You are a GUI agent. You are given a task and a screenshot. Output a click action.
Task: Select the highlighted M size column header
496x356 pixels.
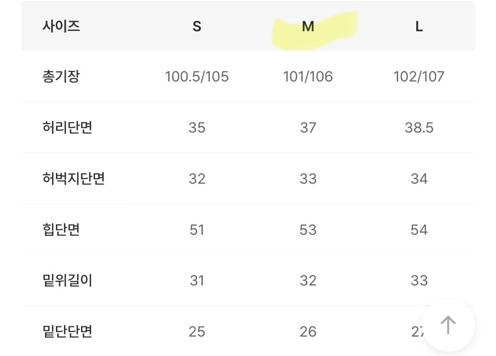(308, 27)
